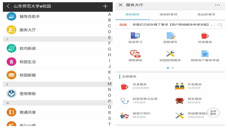
Task: Tap 90次访问 count text
Action: (x=139, y=117)
